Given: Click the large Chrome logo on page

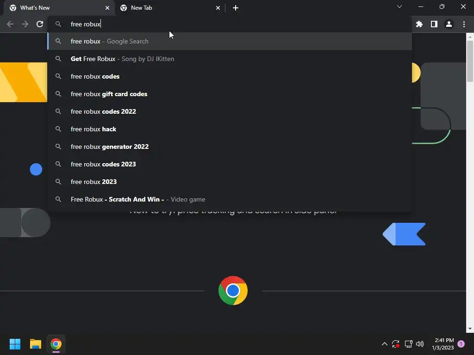Looking at the screenshot, I should pyautogui.click(x=233, y=290).
